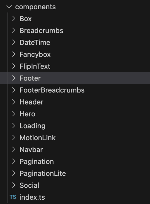Expand the Hero folder chevron
The width and height of the screenshot is (150, 204).
tap(13, 114)
